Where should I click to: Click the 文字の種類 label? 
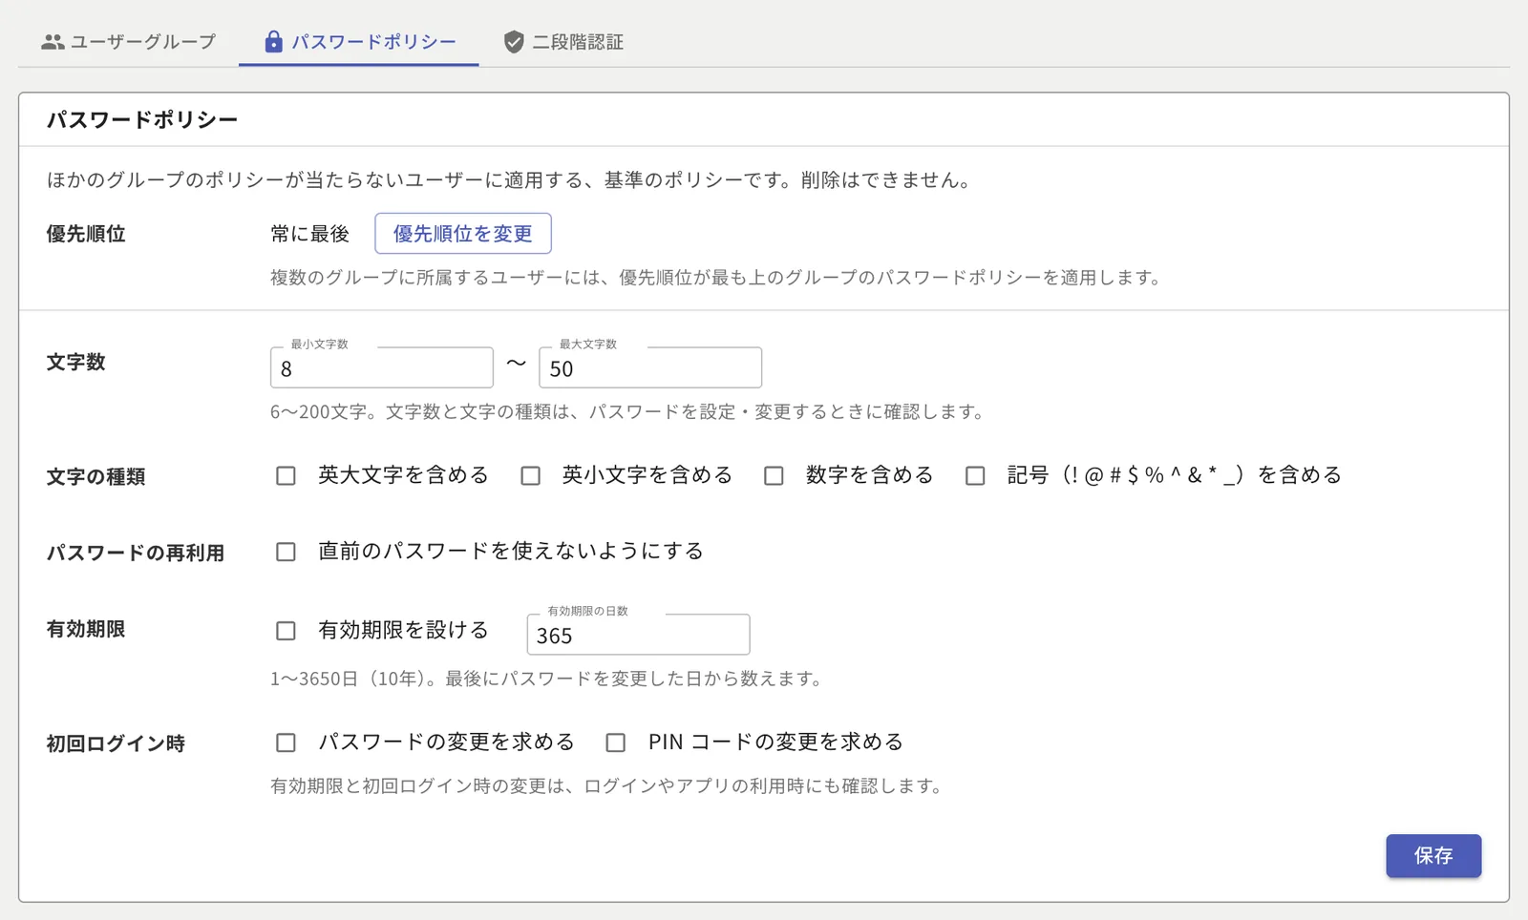(x=95, y=477)
